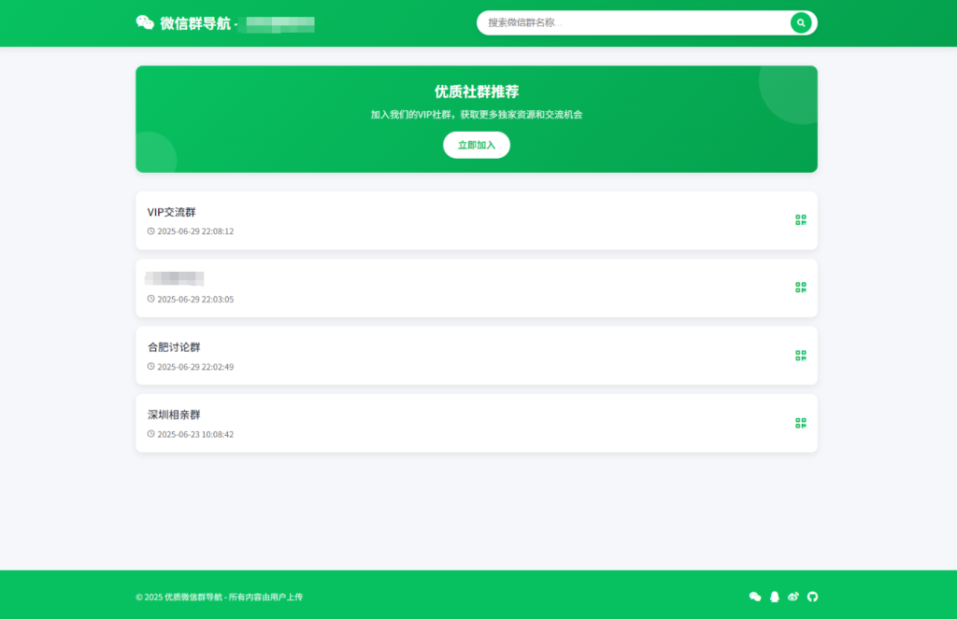Click the footer copyright link
Screen dimensions: 957x619
pyautogui.click(x=221, y=596)
